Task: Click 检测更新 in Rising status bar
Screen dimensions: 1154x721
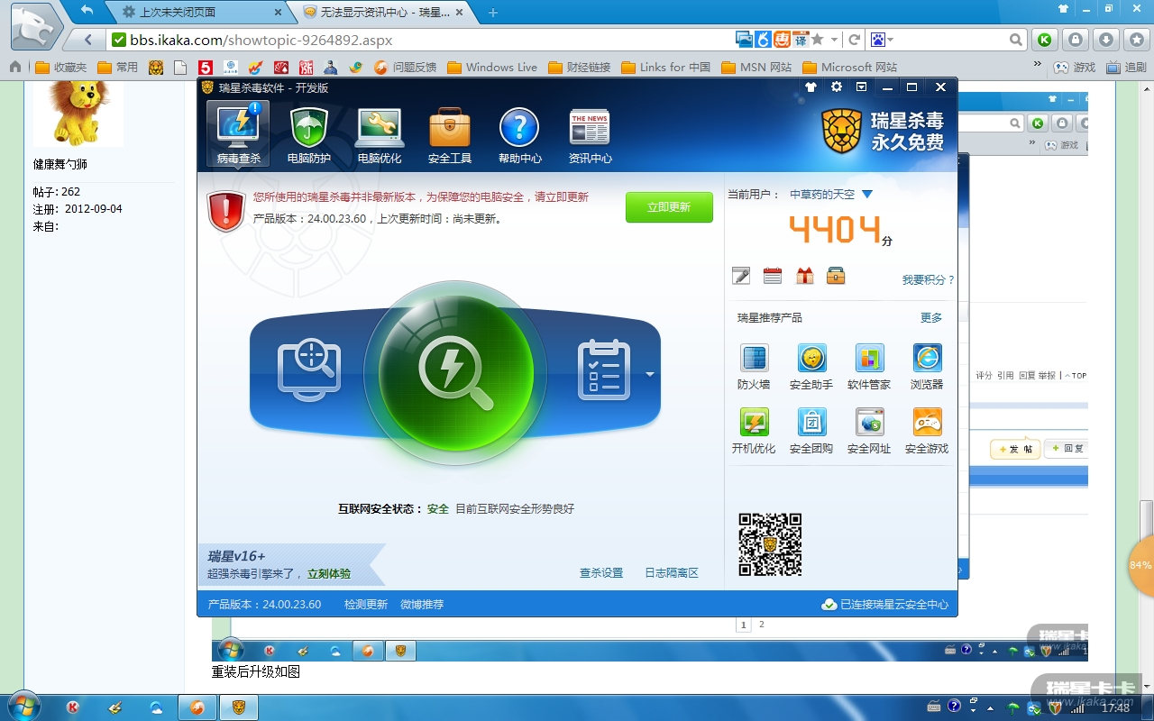Action: click(366, 605)
